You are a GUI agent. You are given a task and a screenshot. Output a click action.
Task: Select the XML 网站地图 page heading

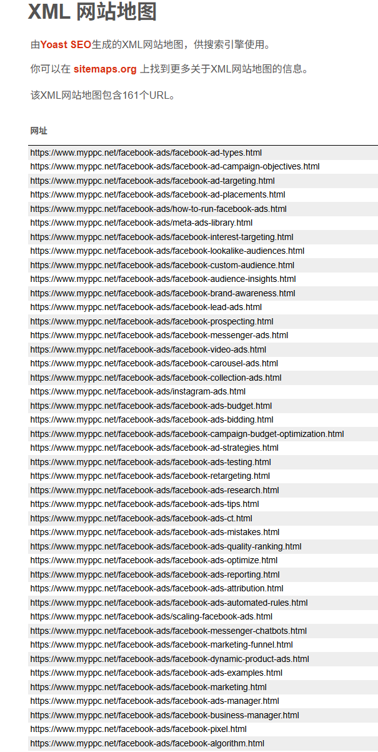(92, 11)
